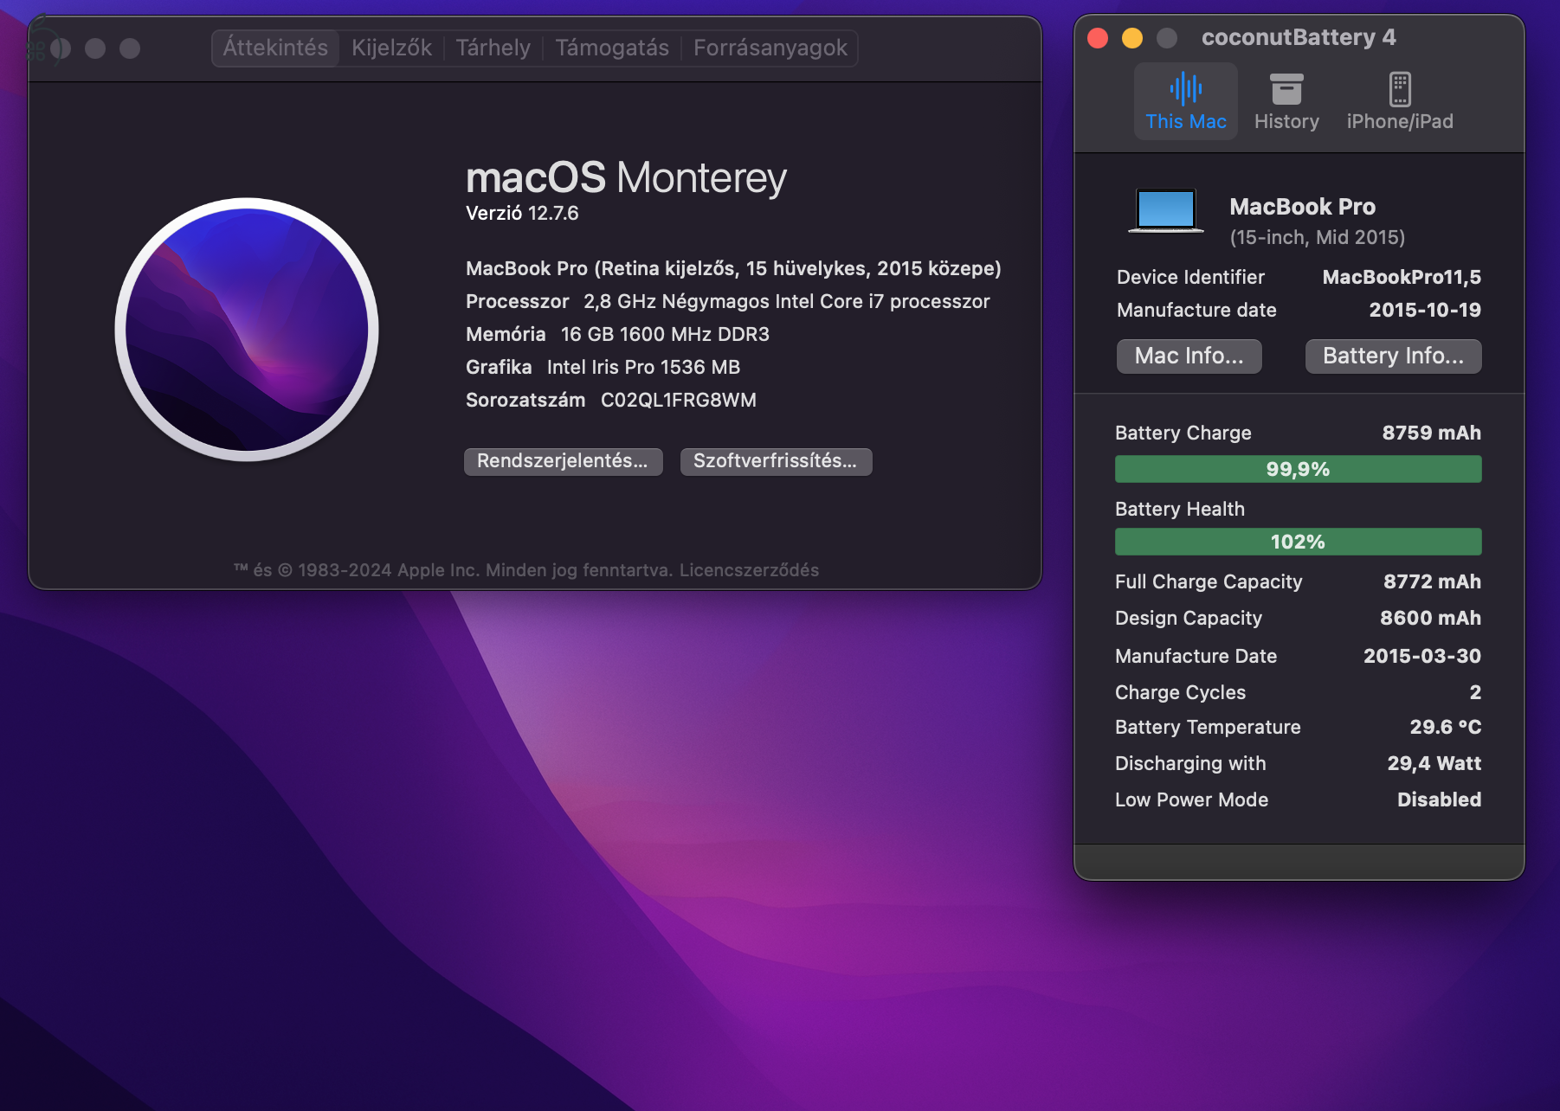Screen dimensions: 1560x1111
Task: Minimize coconutBattery with the yellow button
Action: coord(1132,38)
